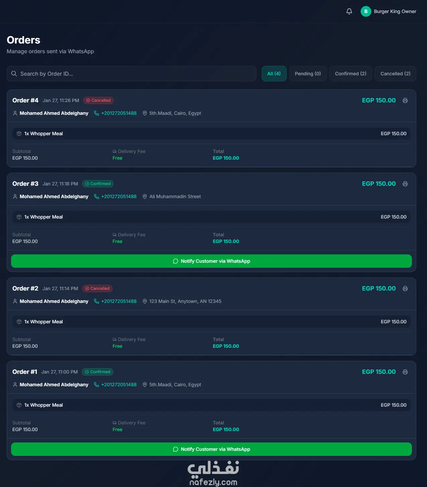Screen dimensions: 427x487
Task: Click the Cancelled badge on Order #4
Action: coord(98,100)
